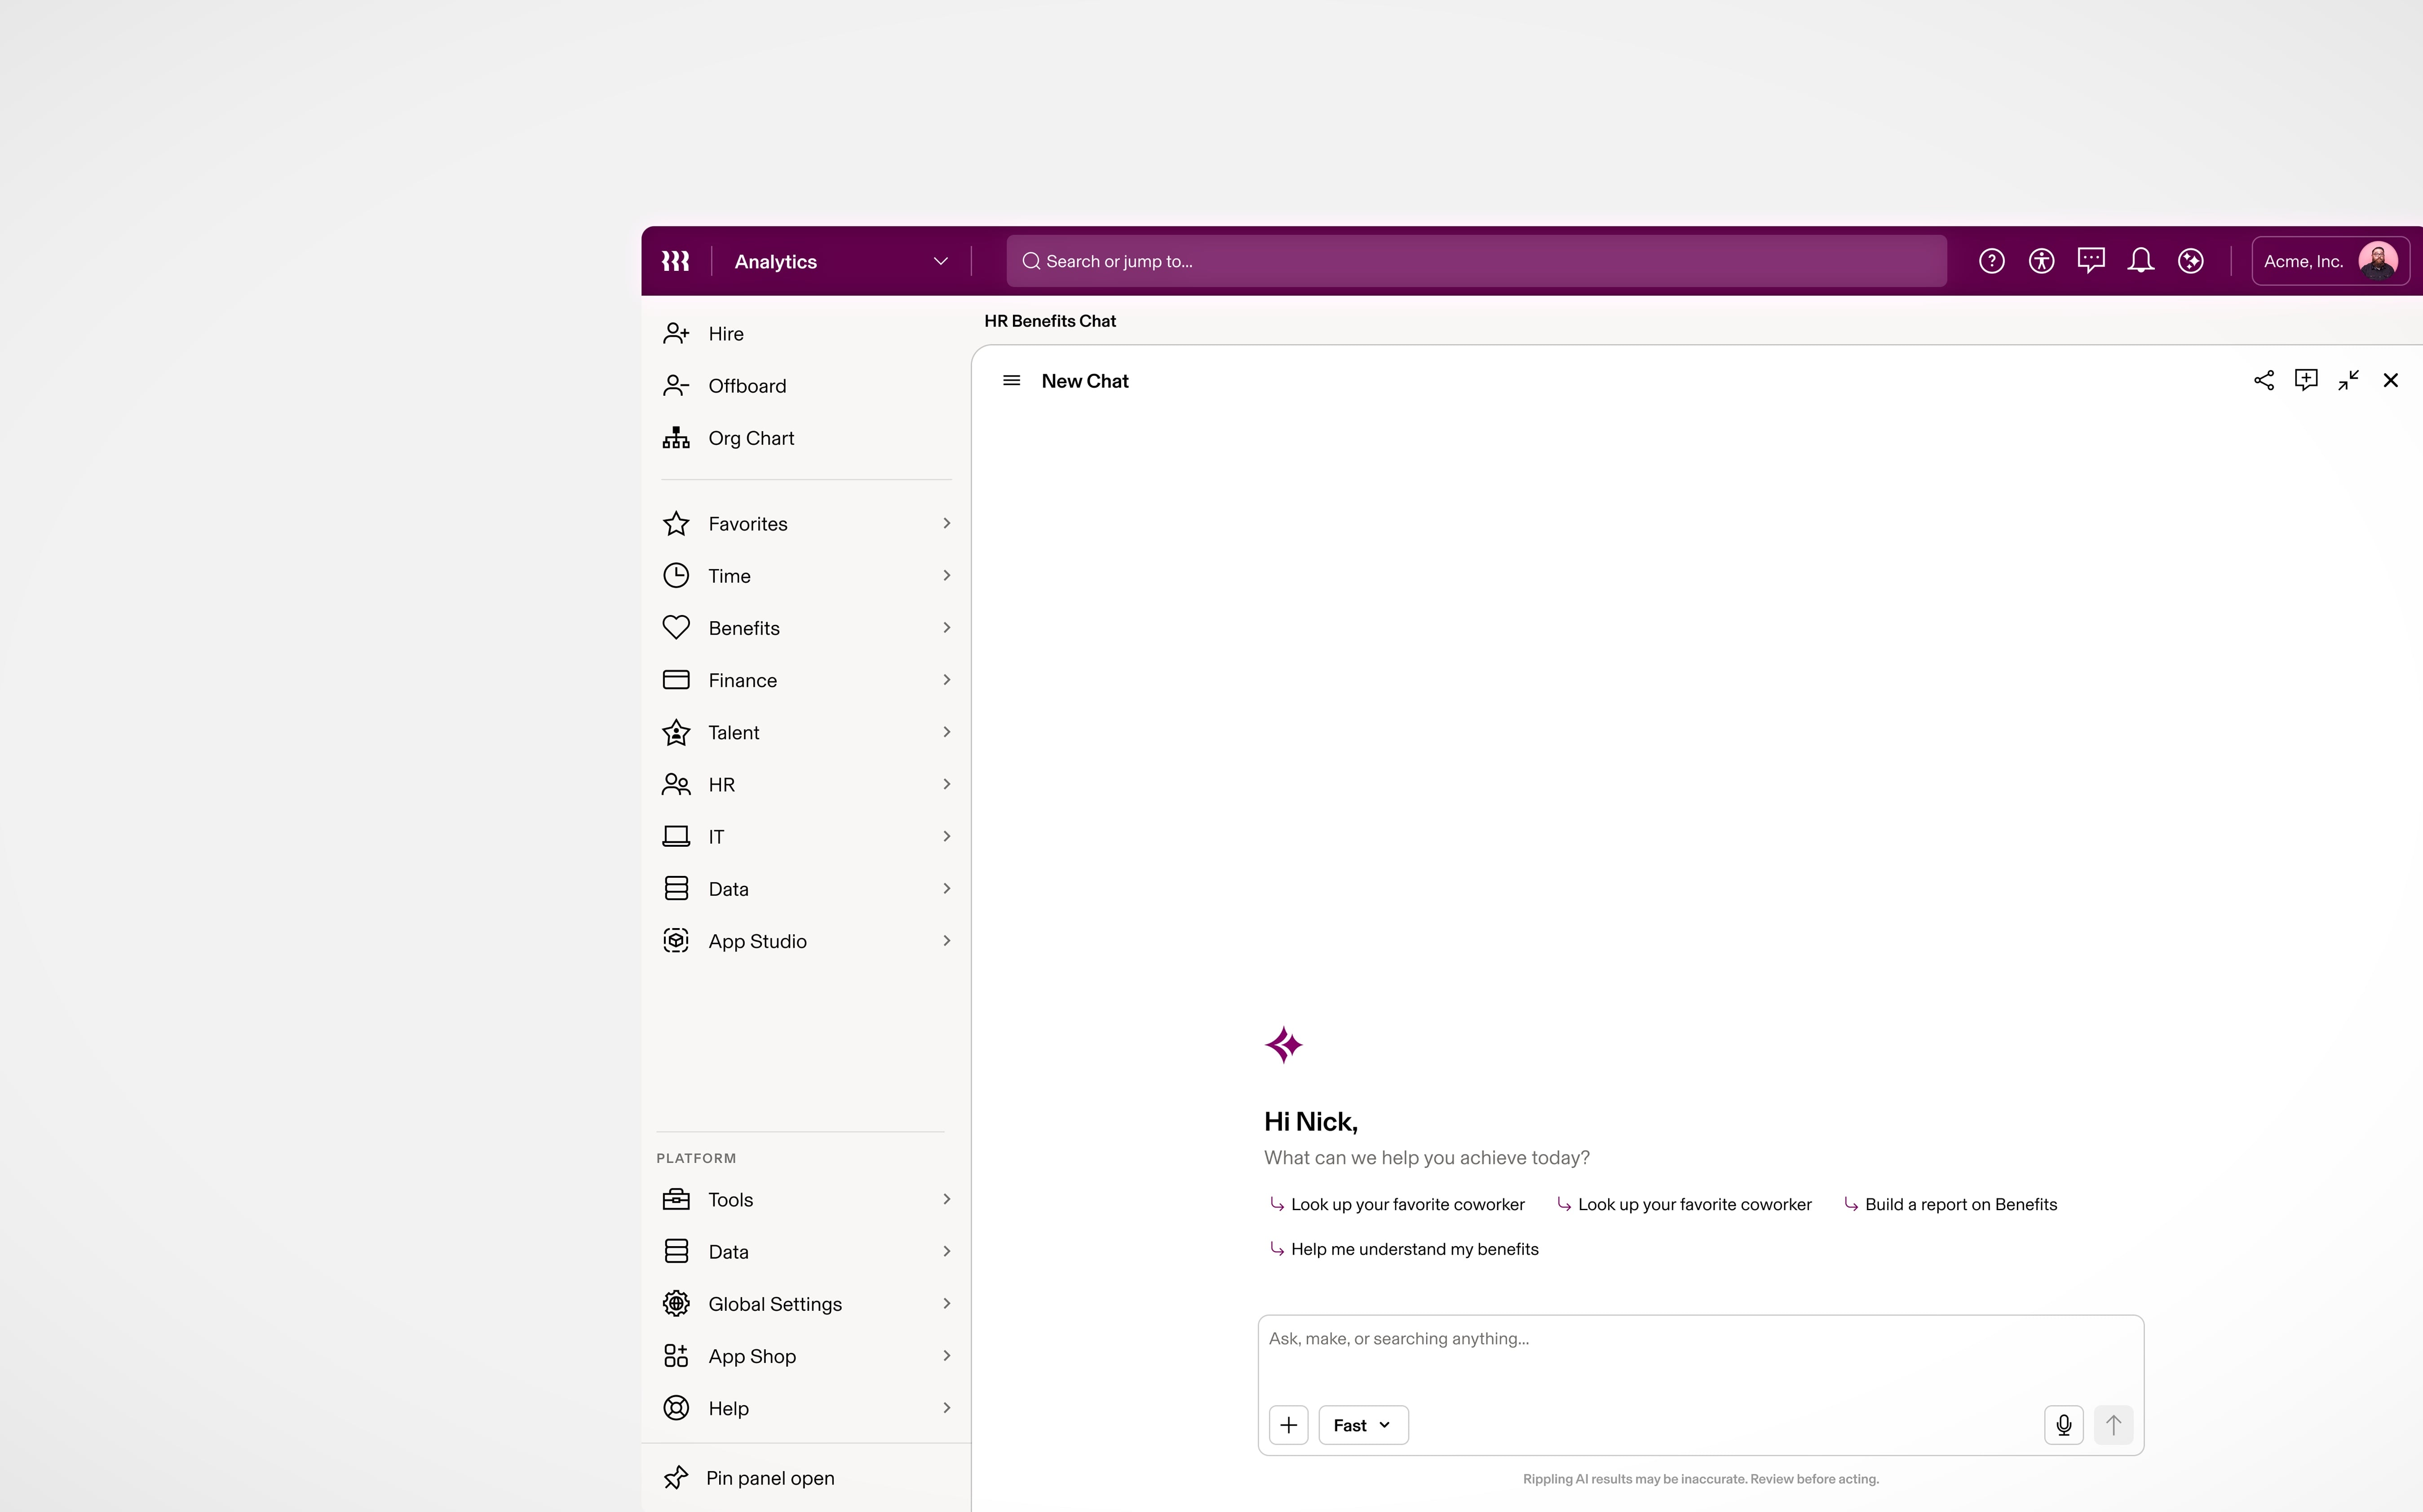Click the 'Search or jump to...' field
The image size is (2423, 1512).
(x=1476, y=261)
